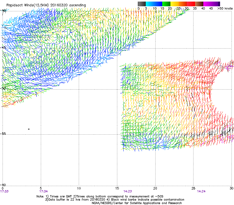Click the '-55' latitude axis label

click(x=3, y=133)
